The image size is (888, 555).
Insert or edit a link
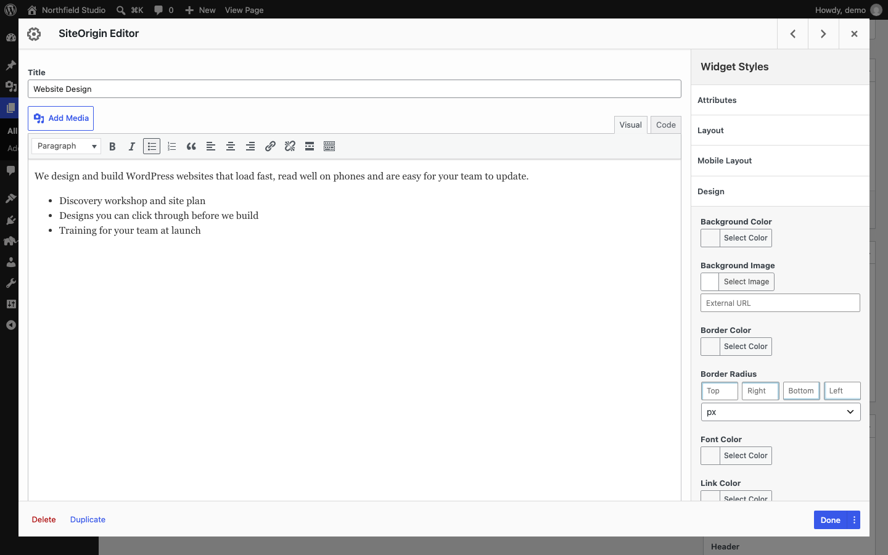point(270,146)
